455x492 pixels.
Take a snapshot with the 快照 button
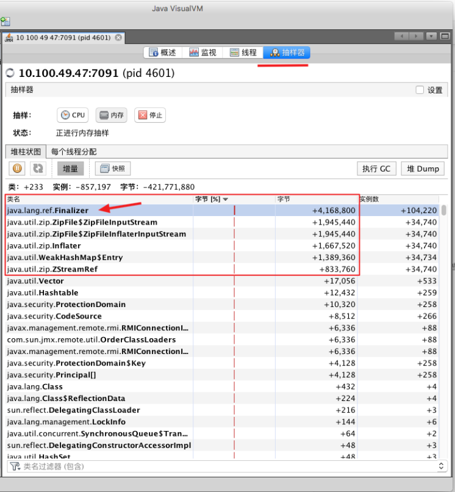113,168
